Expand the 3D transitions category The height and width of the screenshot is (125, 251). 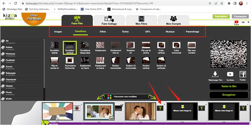(22, 42)
